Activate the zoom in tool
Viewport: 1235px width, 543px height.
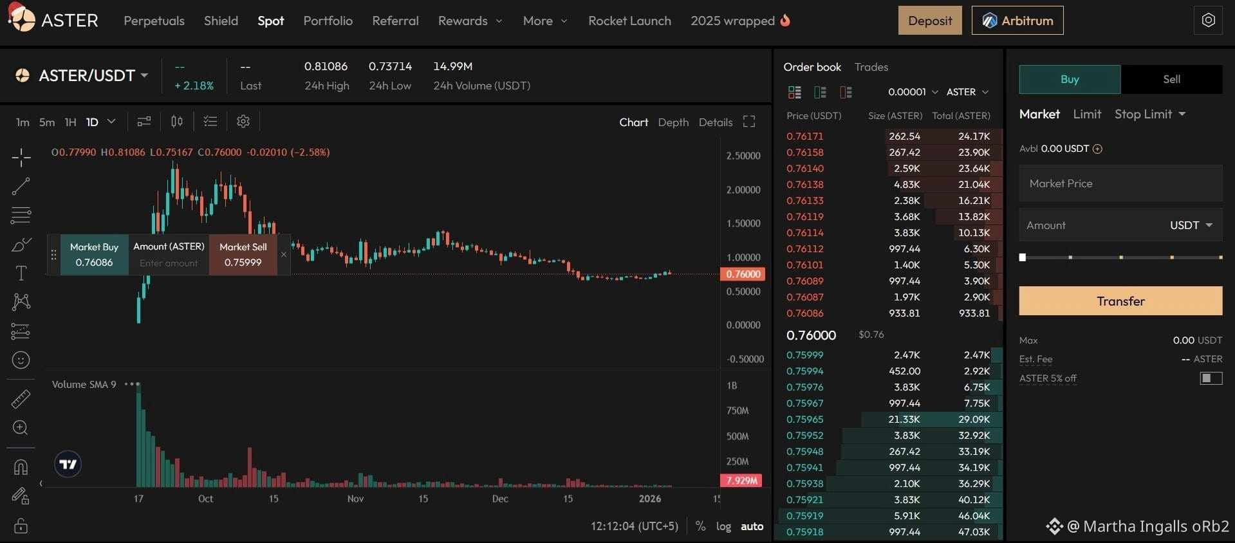coord(21,427)
